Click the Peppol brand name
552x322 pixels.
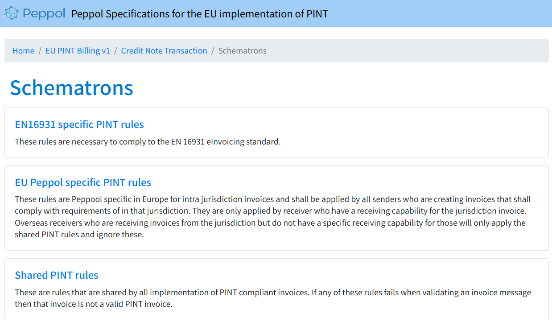(44, 13)
